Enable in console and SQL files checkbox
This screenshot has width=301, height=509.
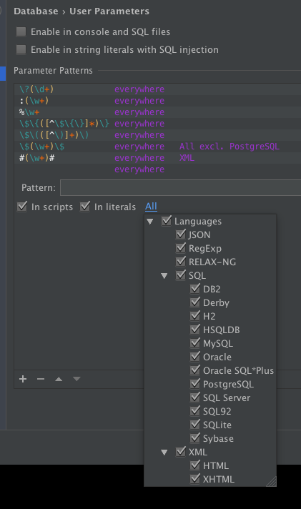(x=21, y=31)
